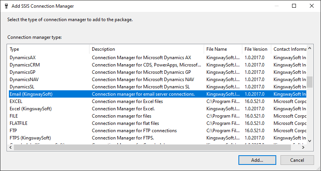Click 'Microsoft Corpo' contact in FTP row
The width and height of the screenshot is (321, 171).
tap(290, 131)
